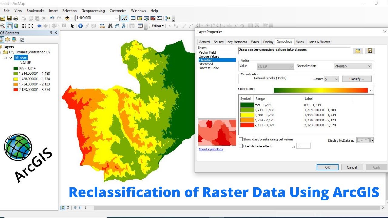The width and height of the screenshot is (388, 218).
Task: Click the Fixed Zoom In arrows icon
Action: coord(24,26)
